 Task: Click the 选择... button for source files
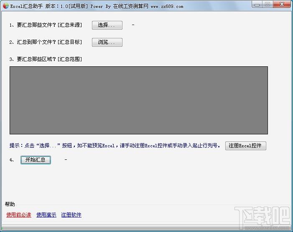click(107, 25)
